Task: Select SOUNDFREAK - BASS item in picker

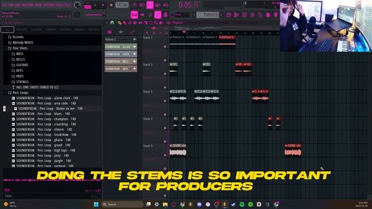Action: [121, 69]
